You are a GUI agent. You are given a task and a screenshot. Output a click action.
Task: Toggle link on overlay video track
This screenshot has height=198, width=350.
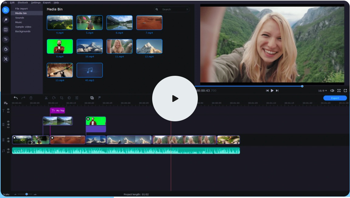click(x=8, y=127)
